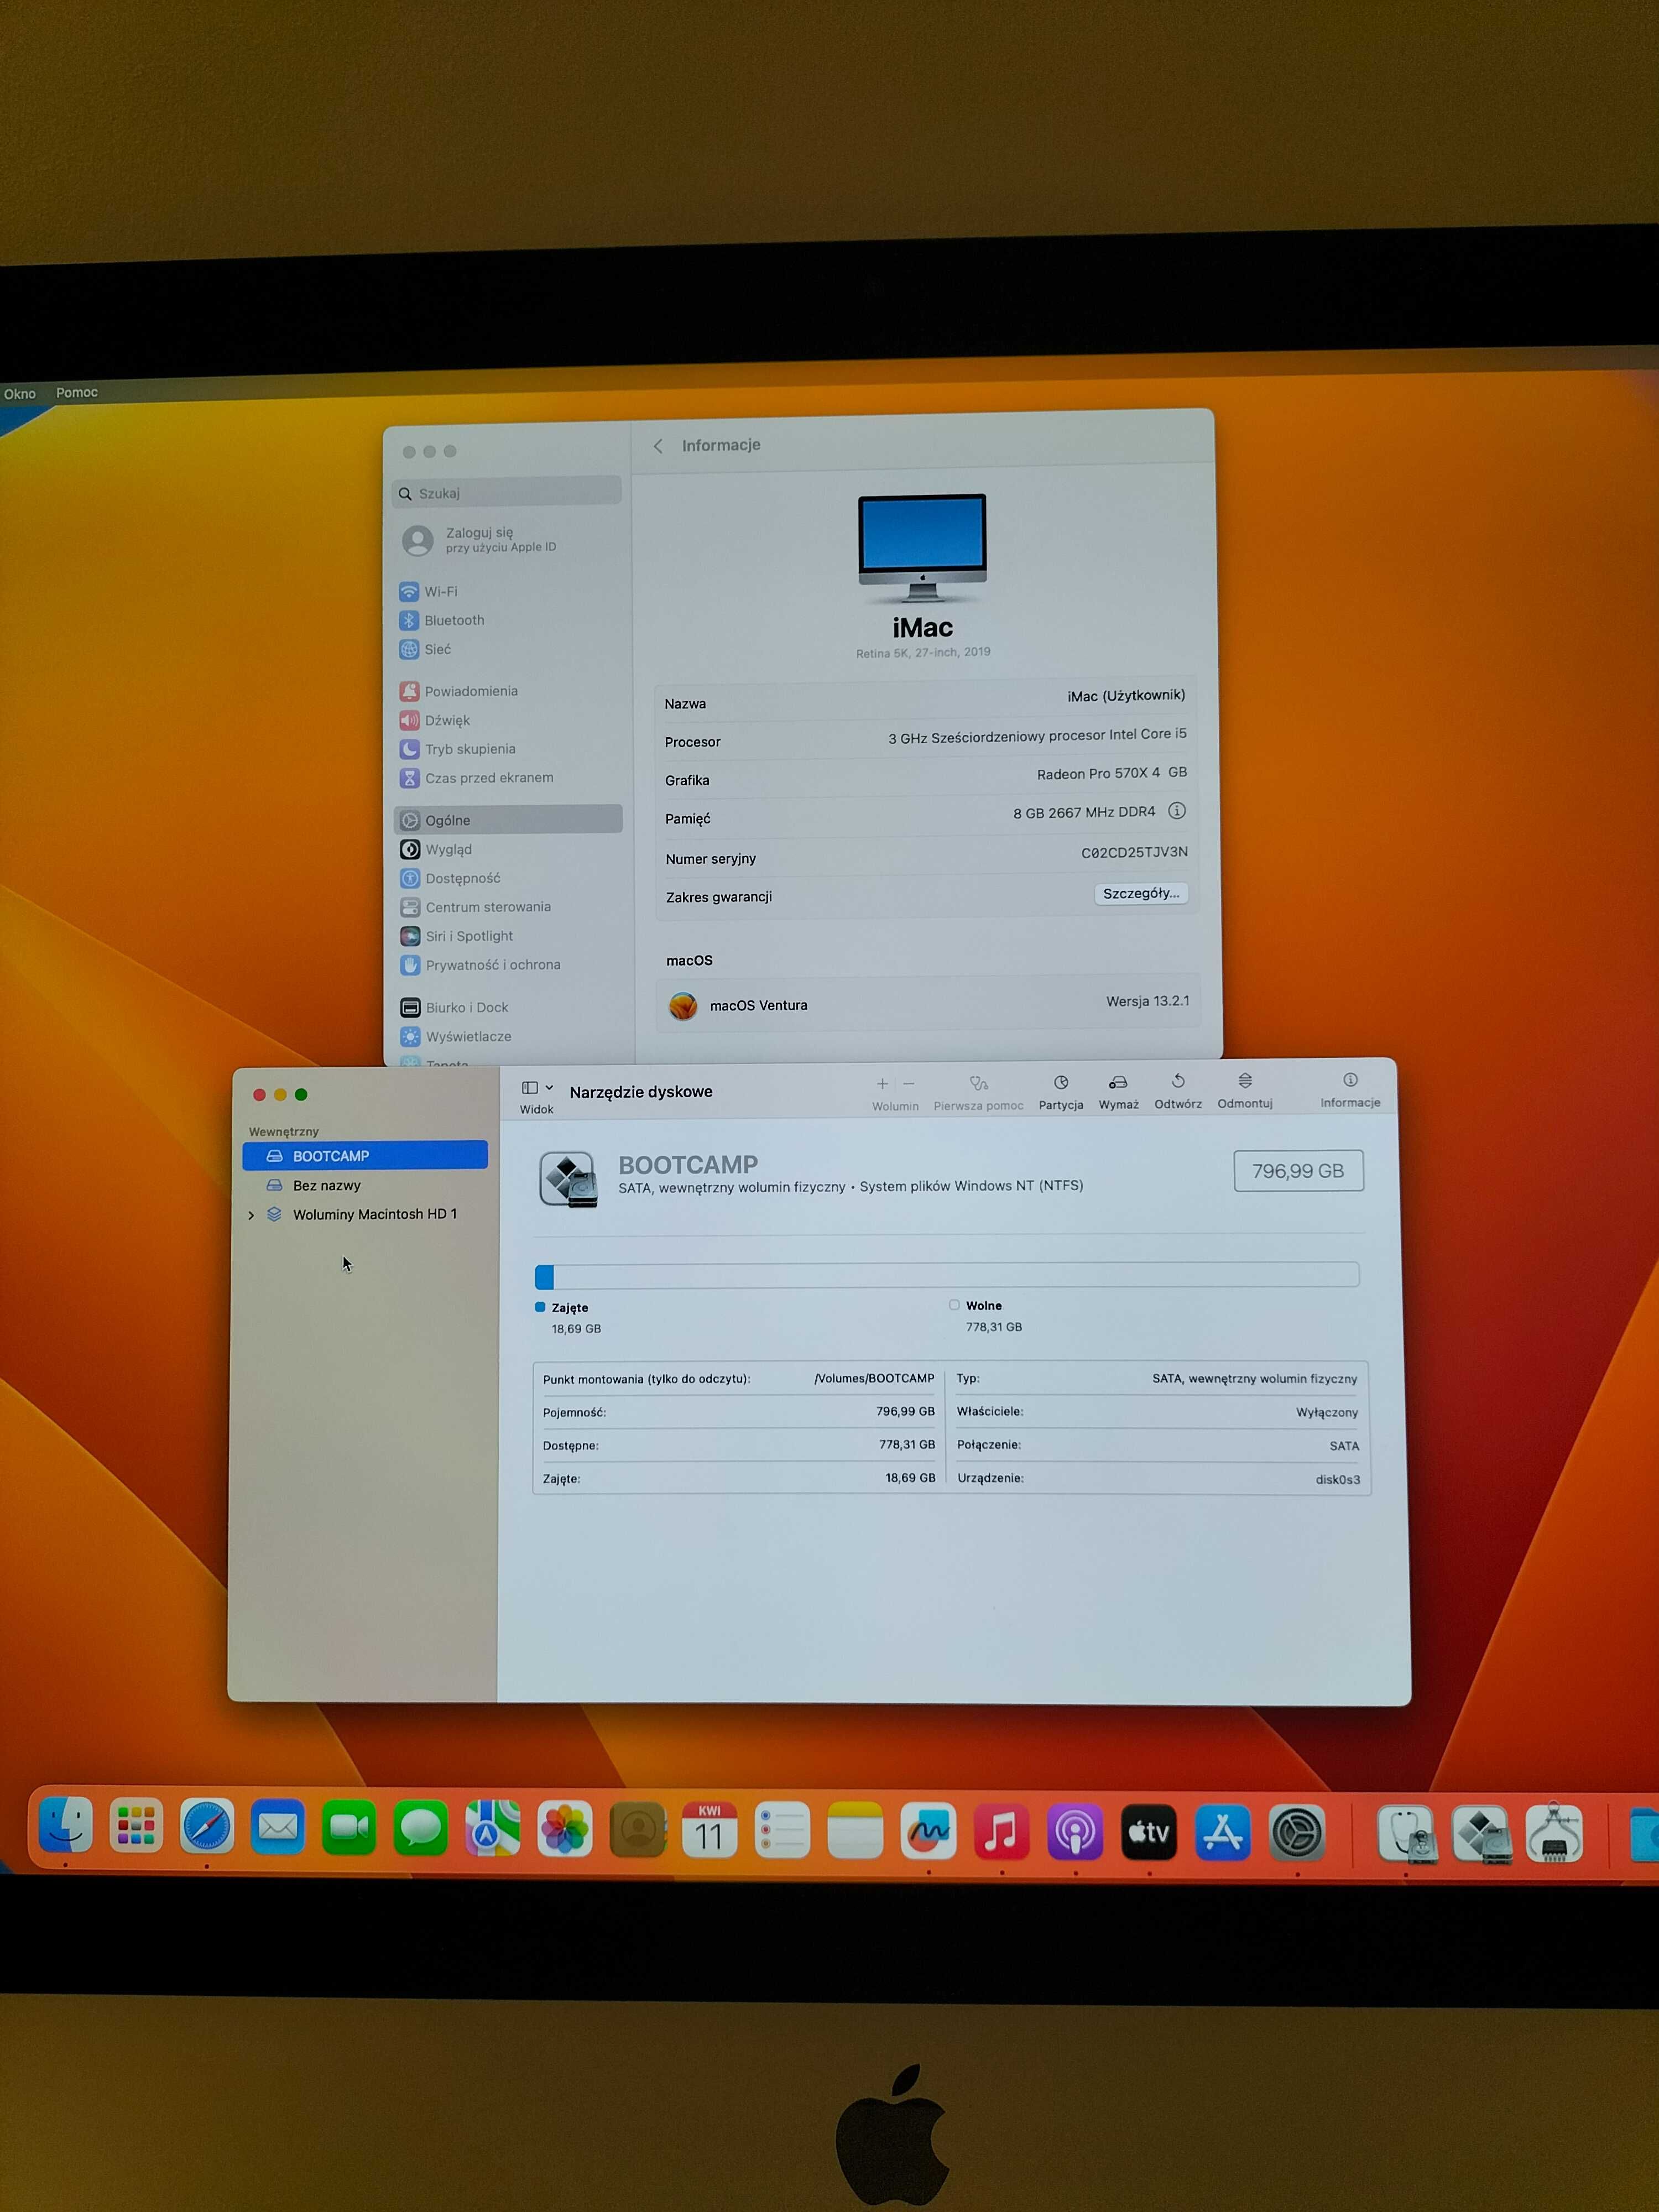Select Prywatność i ochrona in preferences sidebar
The width and height of the screenshot is (1659, 2212).
(x=493, y=965)
